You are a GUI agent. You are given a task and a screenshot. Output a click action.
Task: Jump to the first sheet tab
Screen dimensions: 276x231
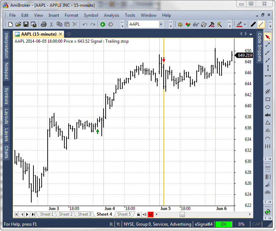16,214
